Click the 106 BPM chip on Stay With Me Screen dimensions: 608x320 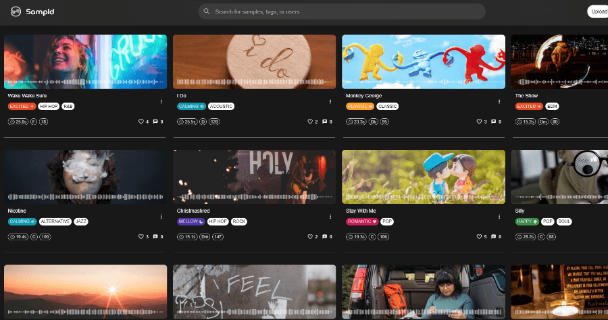383,237
